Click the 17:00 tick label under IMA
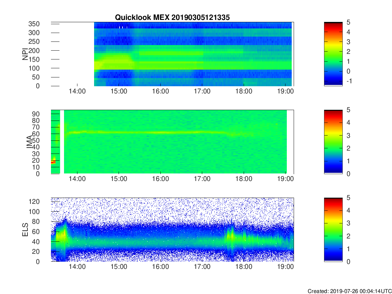Viewport: 392px width, 294px height. point(202,179)
